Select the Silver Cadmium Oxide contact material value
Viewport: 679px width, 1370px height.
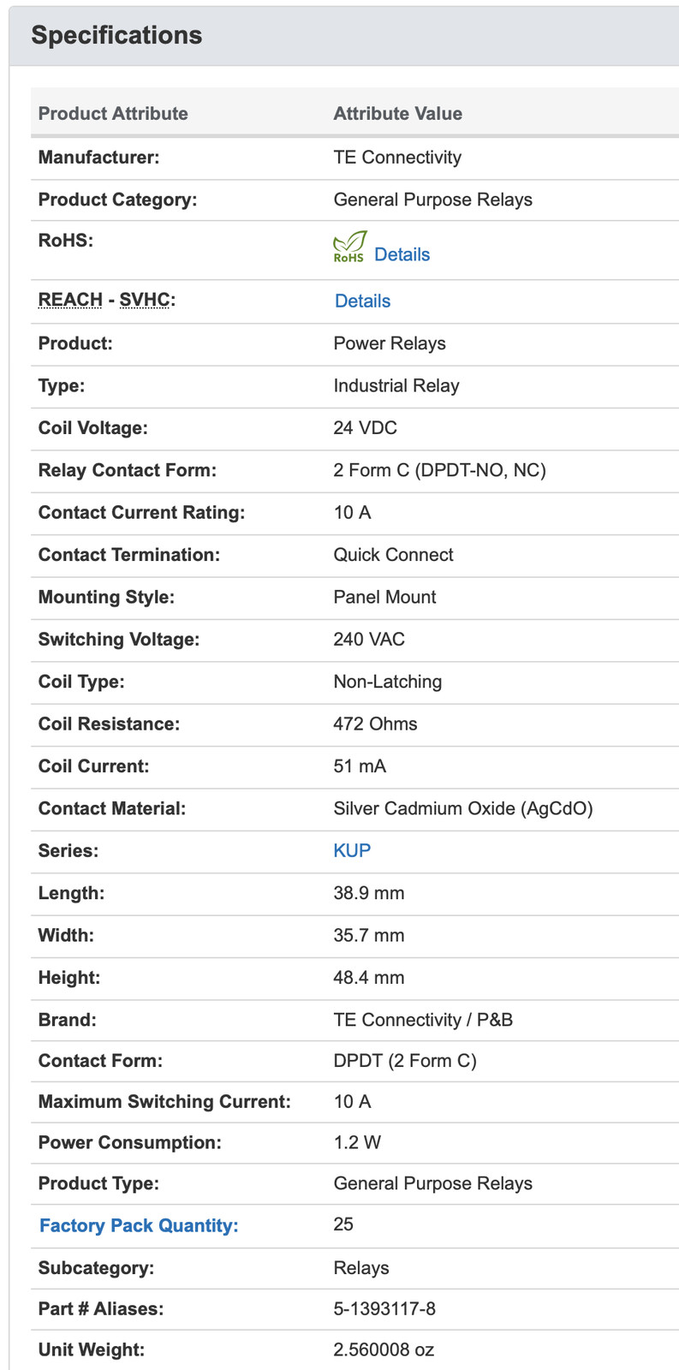pyautogui.click(x=462, y=808)
